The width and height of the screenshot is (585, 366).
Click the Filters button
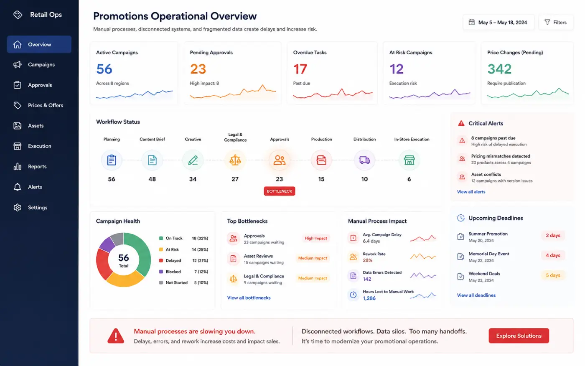pos(556,22)
